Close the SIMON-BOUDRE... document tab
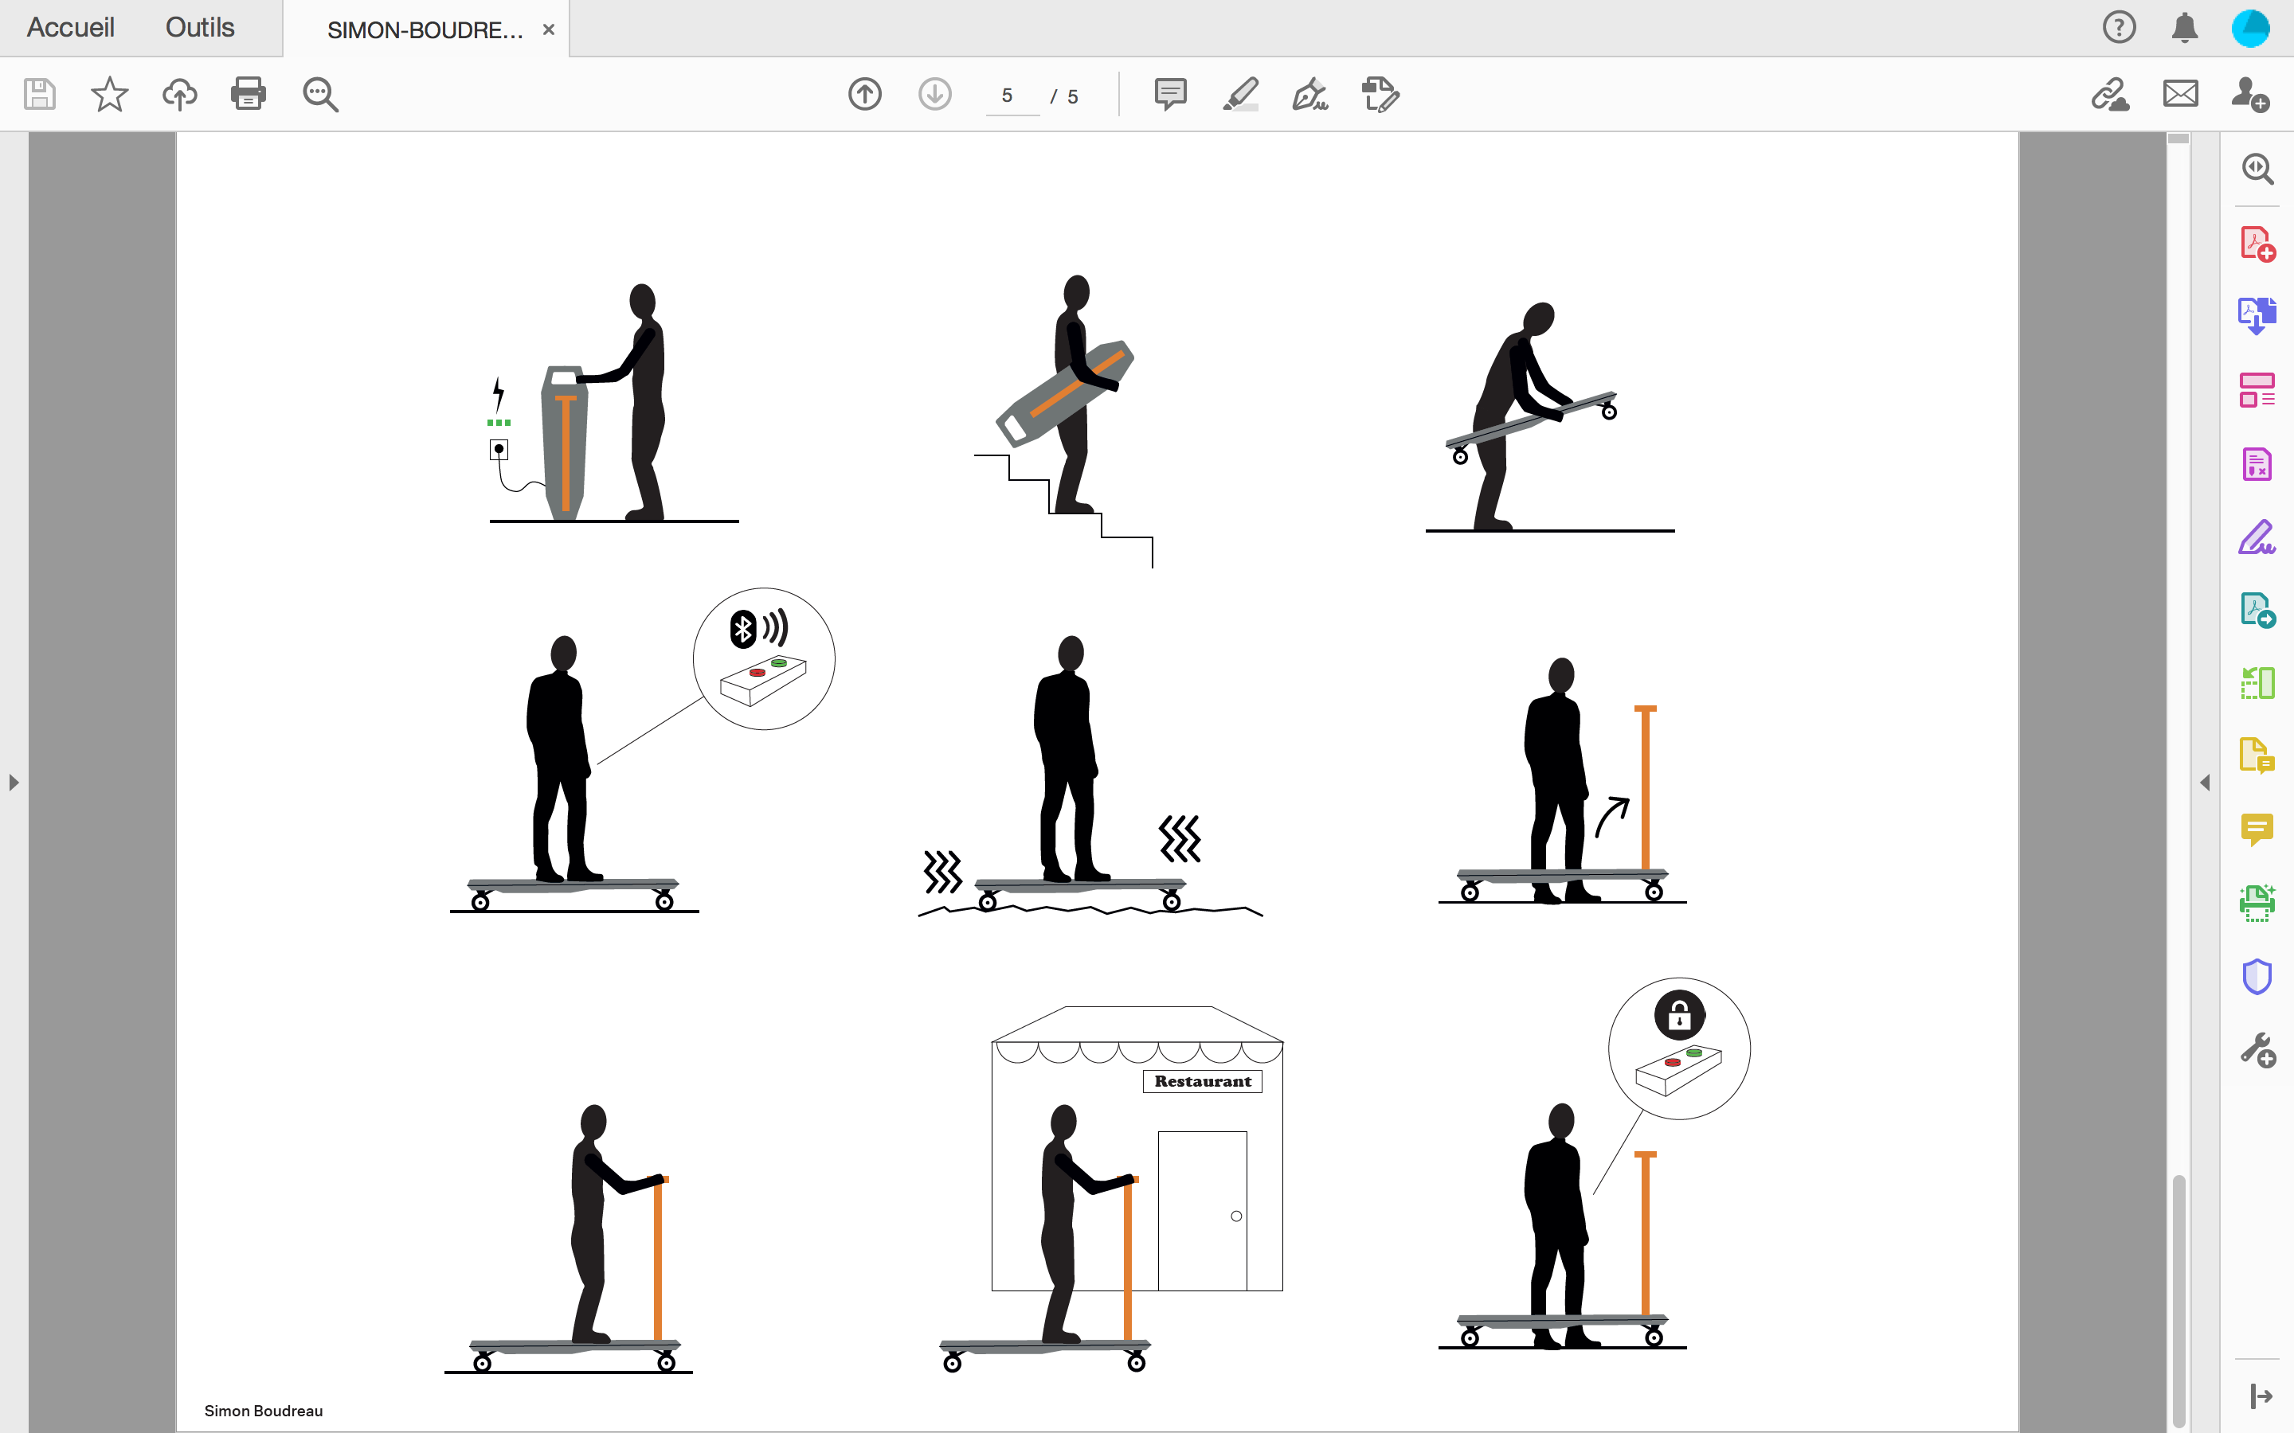2294x1433 pixels. pos(549,29)
